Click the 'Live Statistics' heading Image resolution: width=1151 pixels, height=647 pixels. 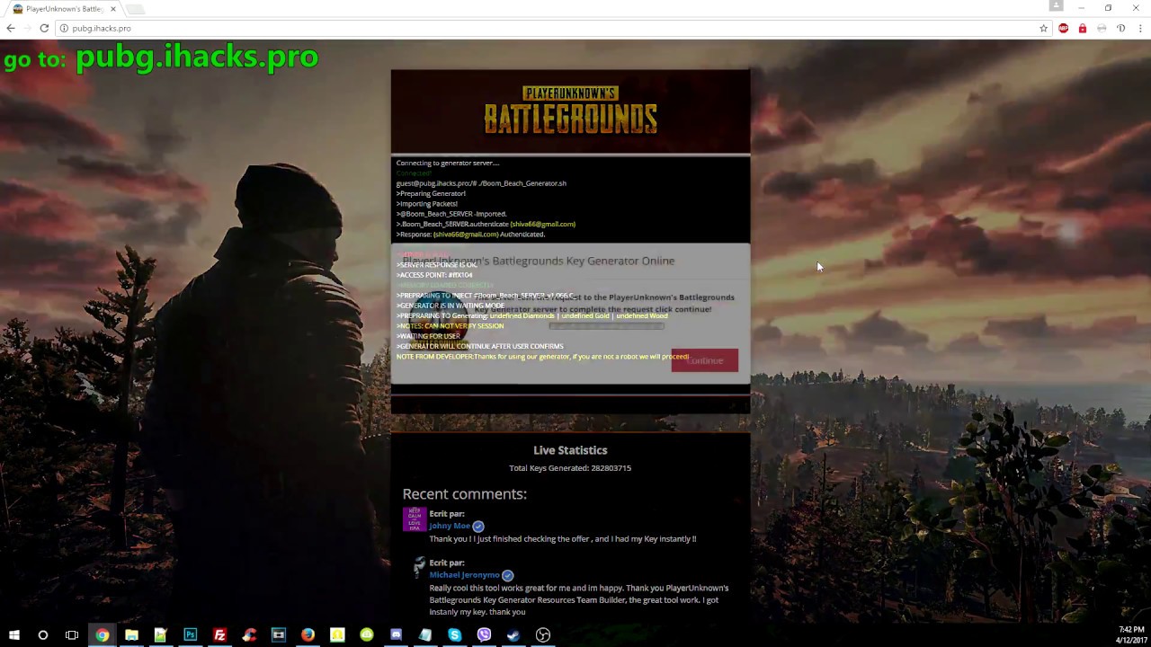click(x=570, y=450)
